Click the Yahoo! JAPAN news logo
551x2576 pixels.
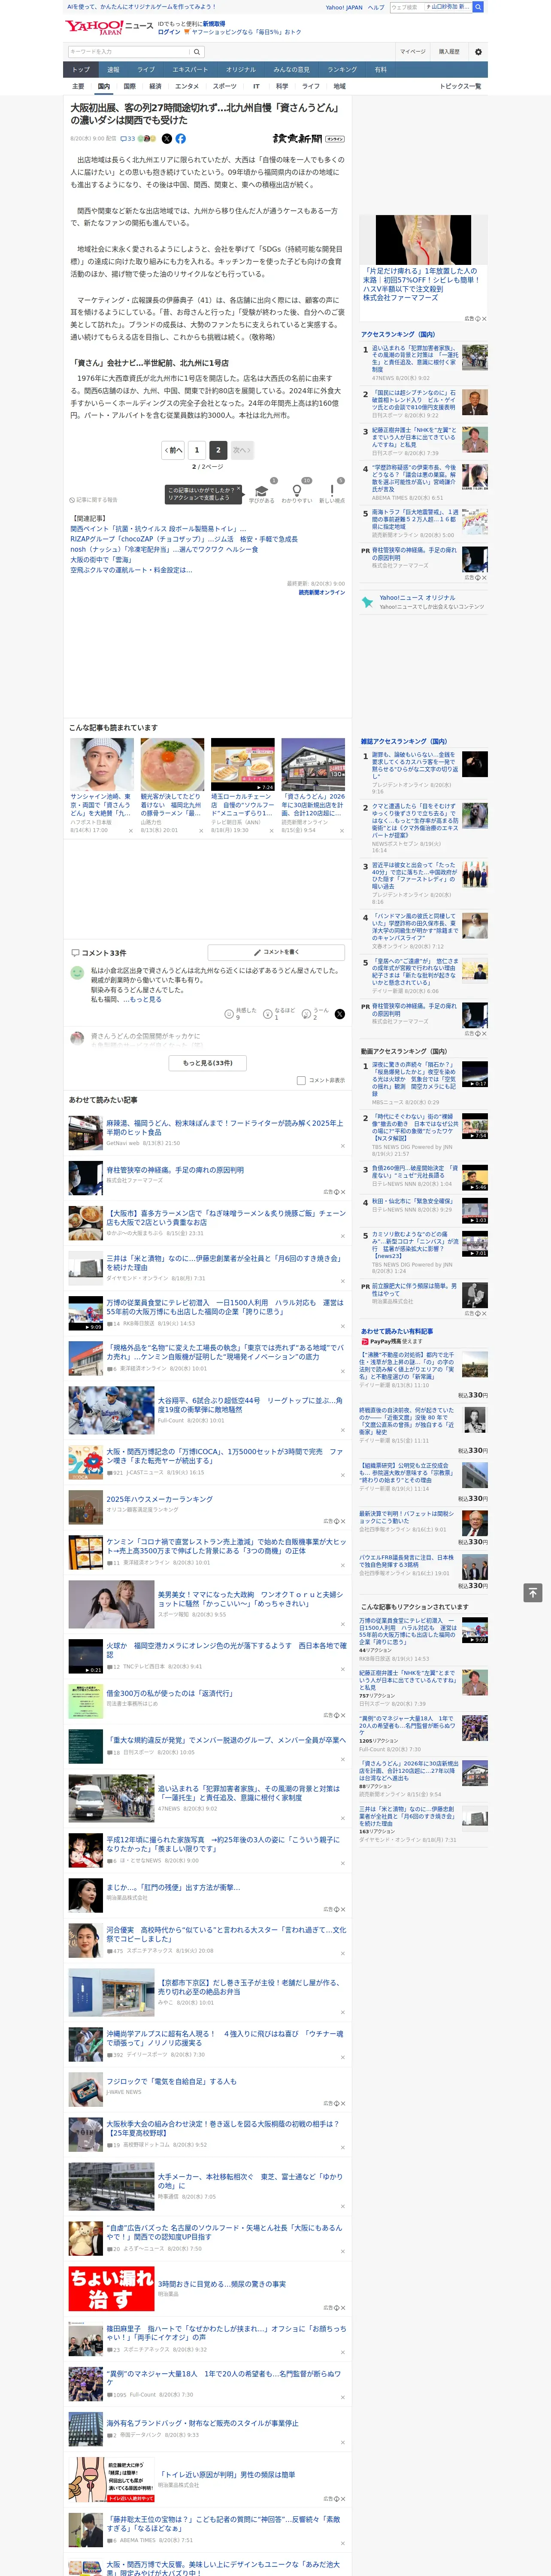point(109,26)
